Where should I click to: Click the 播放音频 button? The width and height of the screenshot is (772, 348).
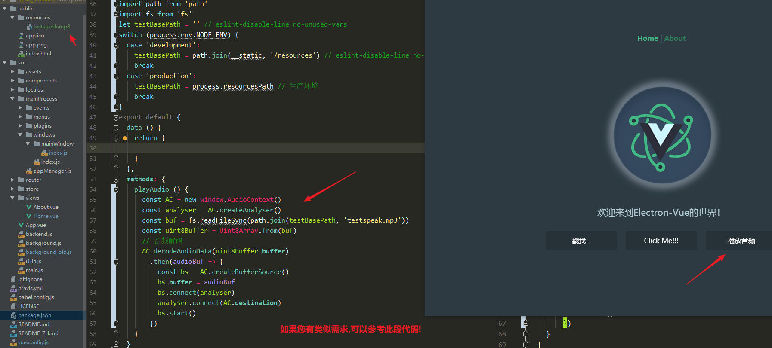click(739, 241)
